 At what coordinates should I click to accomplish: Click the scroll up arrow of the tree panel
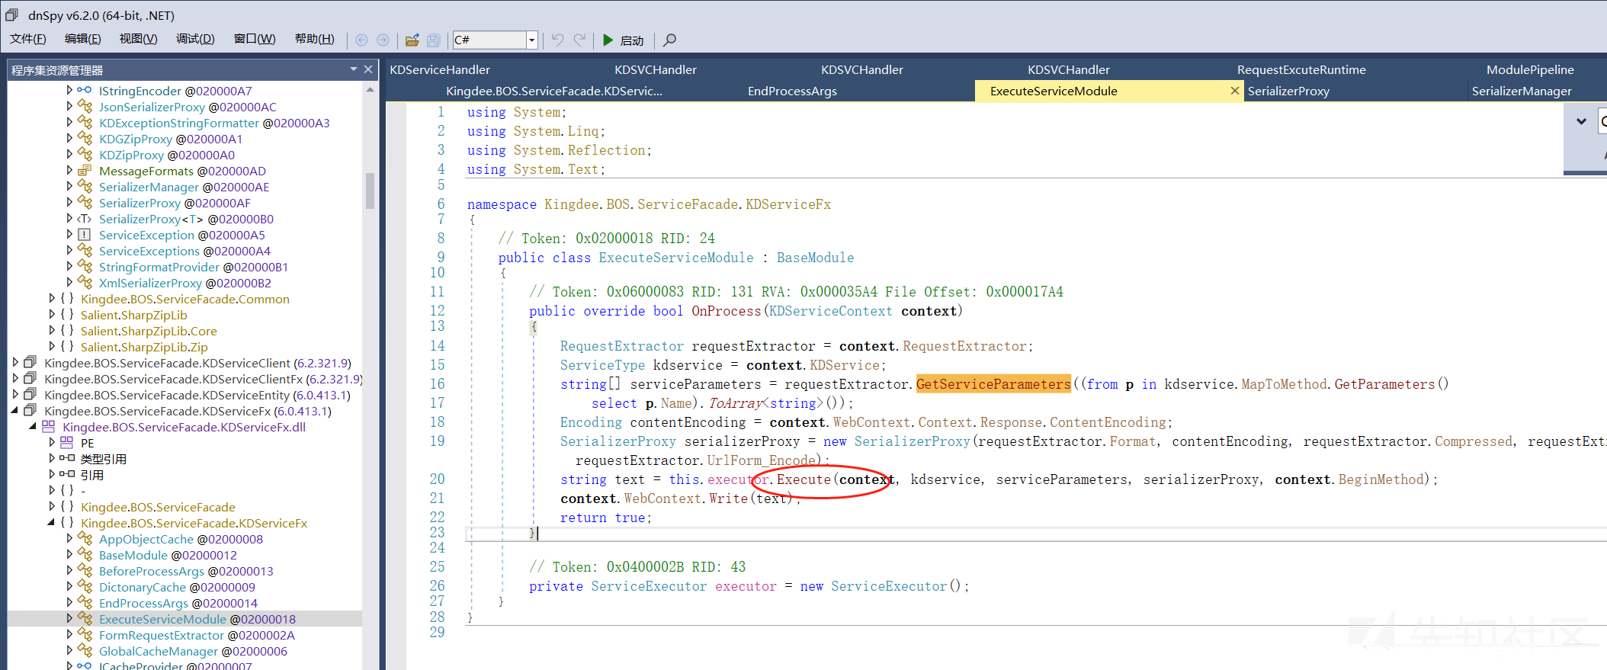[x=370, y=89]
